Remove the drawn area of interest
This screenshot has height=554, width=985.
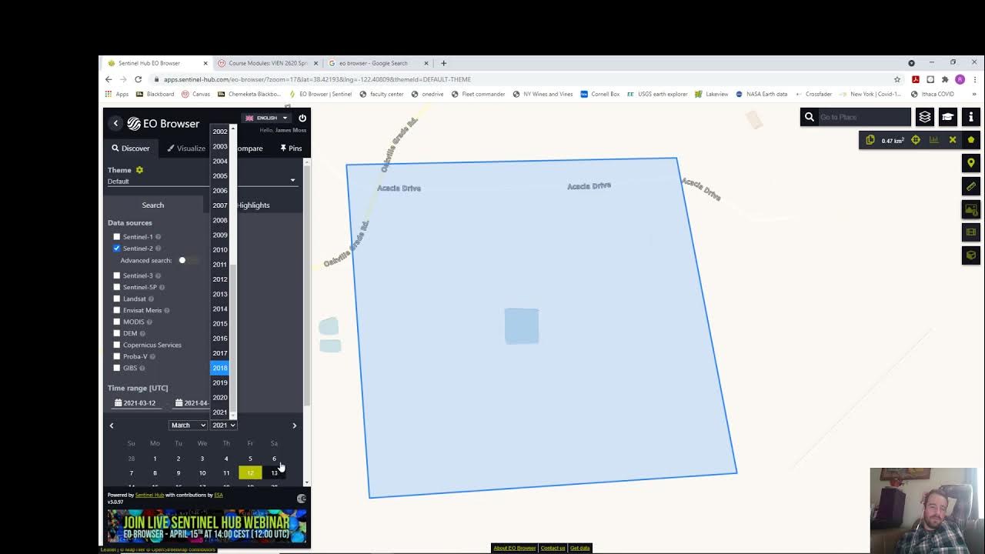[953, 140]
